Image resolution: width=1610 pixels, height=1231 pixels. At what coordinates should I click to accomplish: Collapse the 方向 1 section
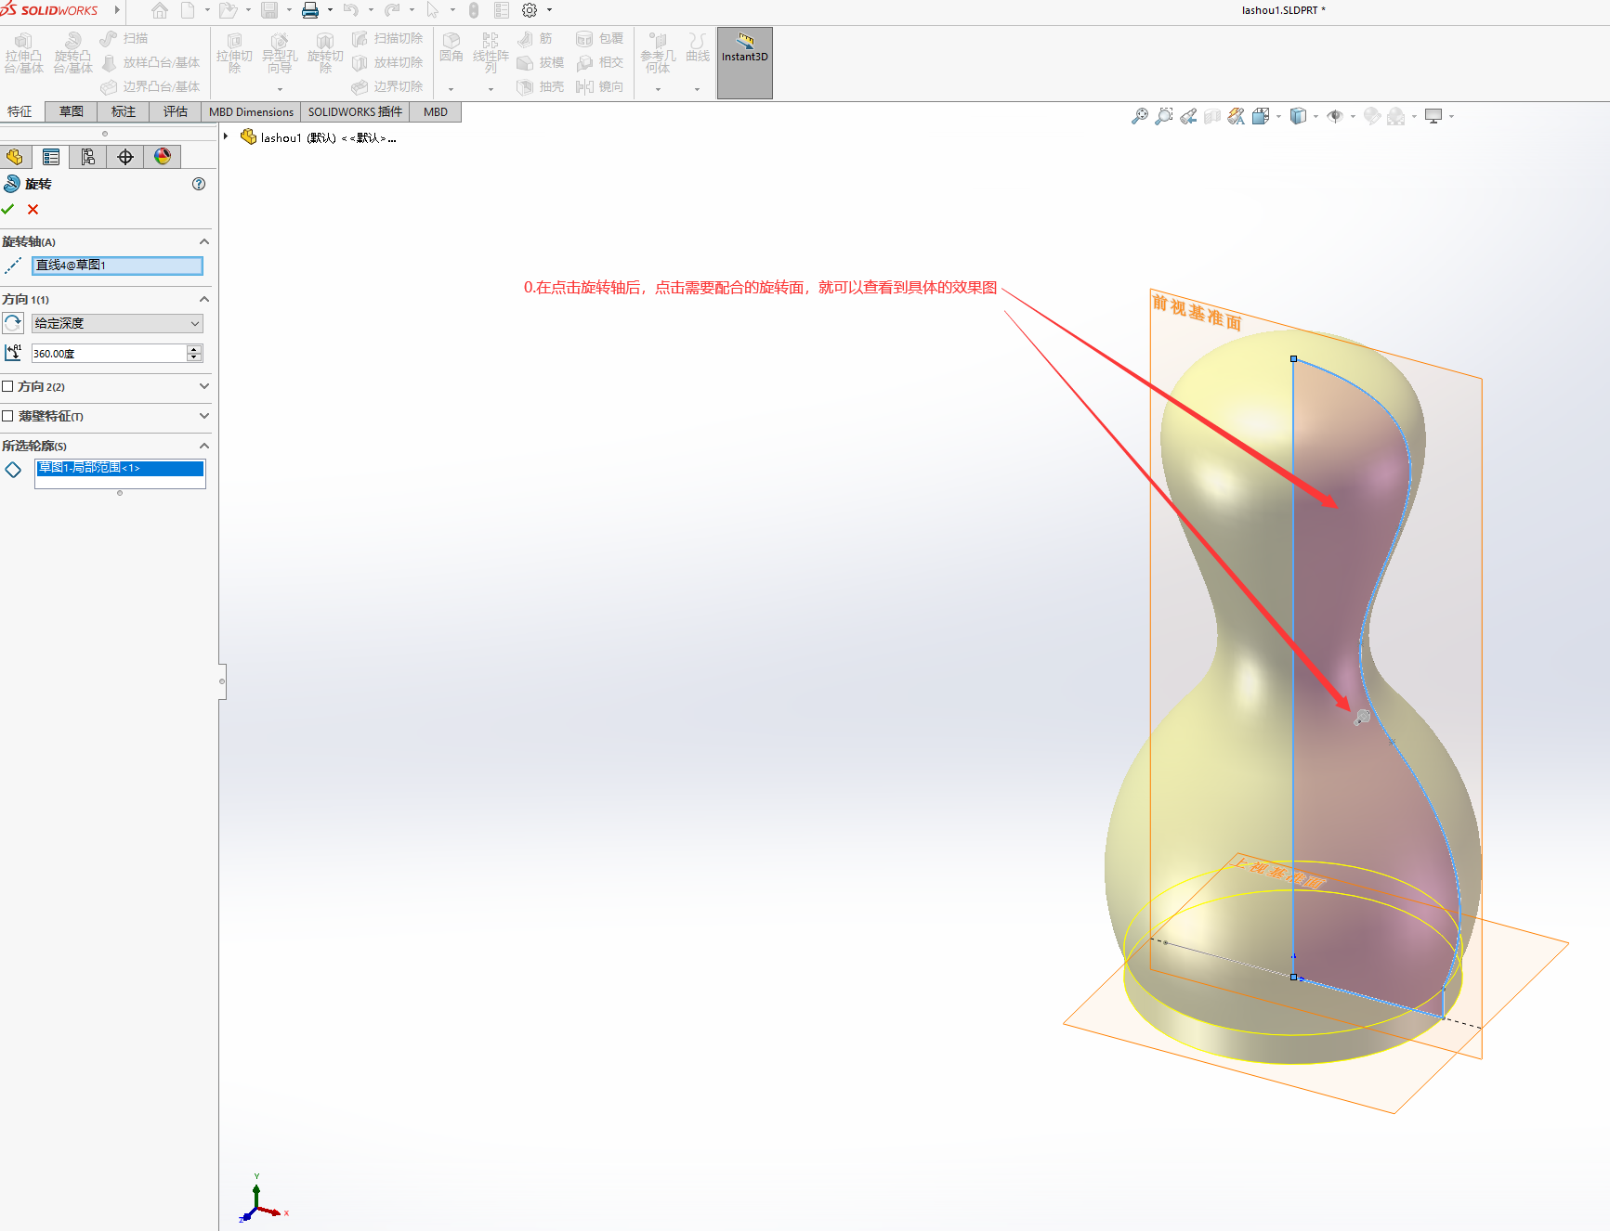(204, 299)
